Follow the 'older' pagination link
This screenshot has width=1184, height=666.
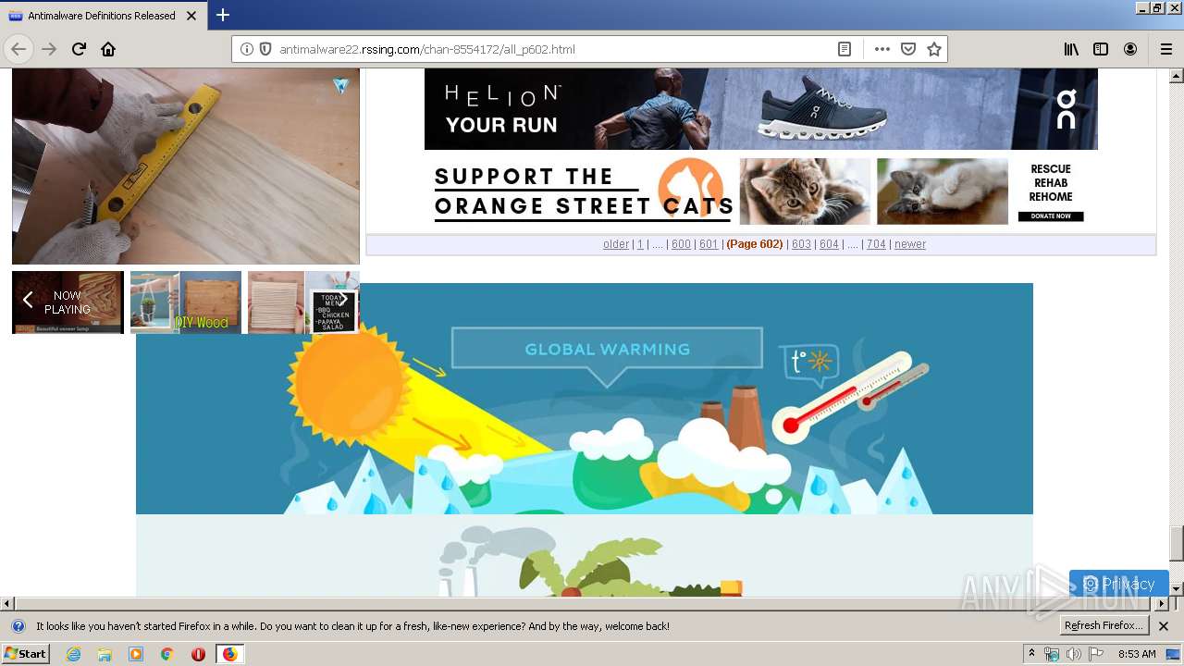[616, 244]
